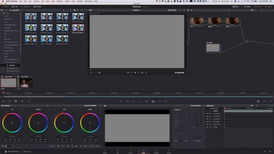This screenshot has width=274, height=154.
Task: Toggle the Loop checkbox in Key panel
Action: coord(189,141)
